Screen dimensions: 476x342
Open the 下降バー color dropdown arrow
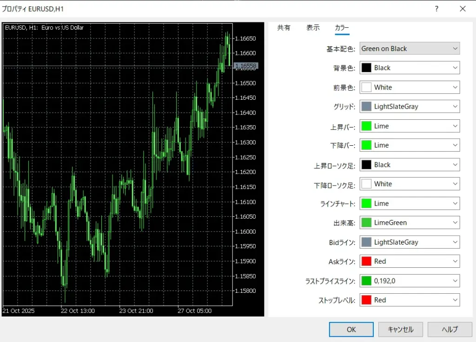pyautogui.click(x=455, y=145)
